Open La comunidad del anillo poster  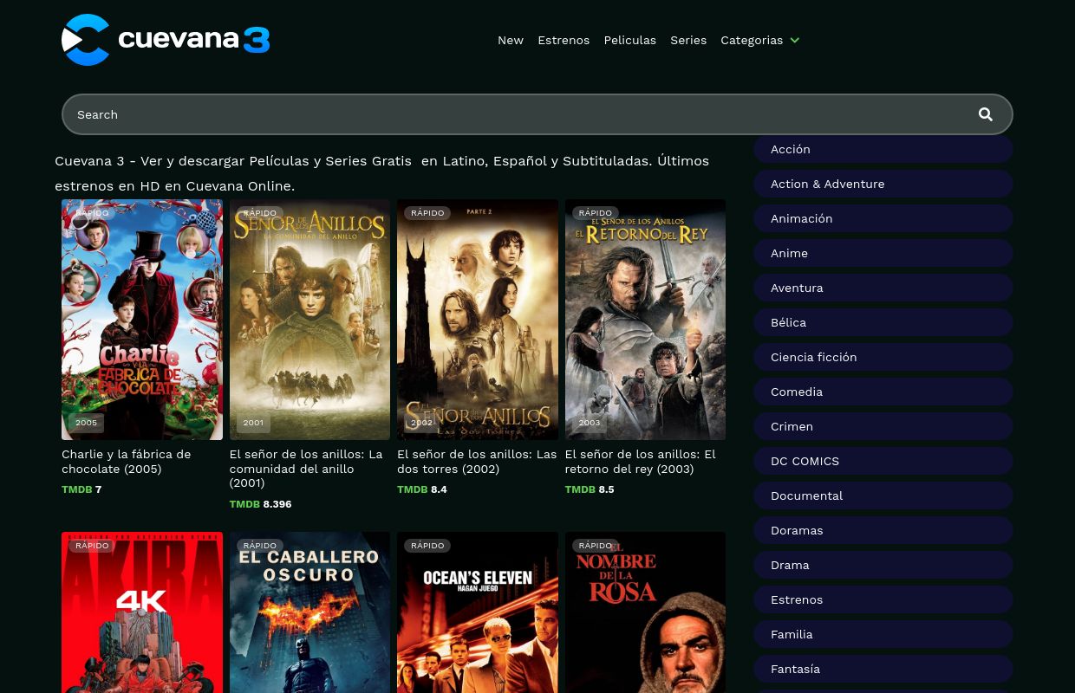click(x=309, y=320)
